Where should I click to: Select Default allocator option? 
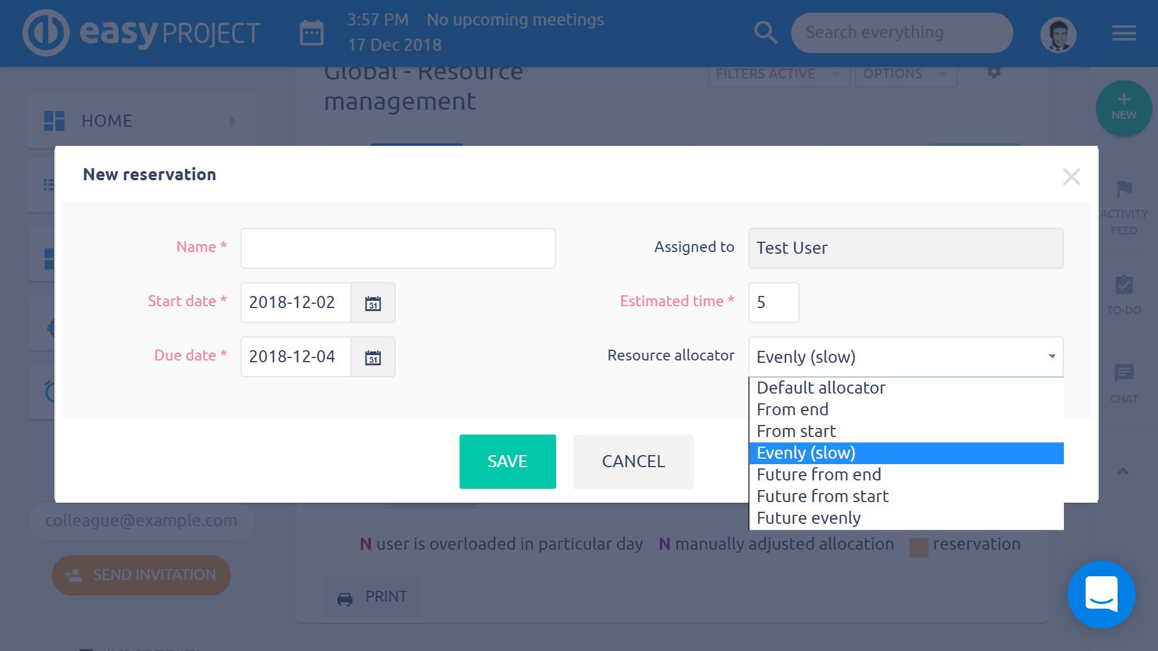click(821, 388)
